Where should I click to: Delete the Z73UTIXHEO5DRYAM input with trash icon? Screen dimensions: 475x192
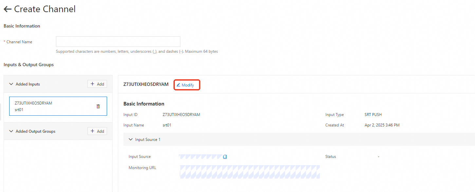98,106
